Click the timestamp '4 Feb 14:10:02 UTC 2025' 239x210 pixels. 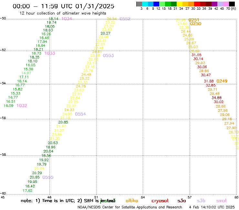[x=212, y=207]
